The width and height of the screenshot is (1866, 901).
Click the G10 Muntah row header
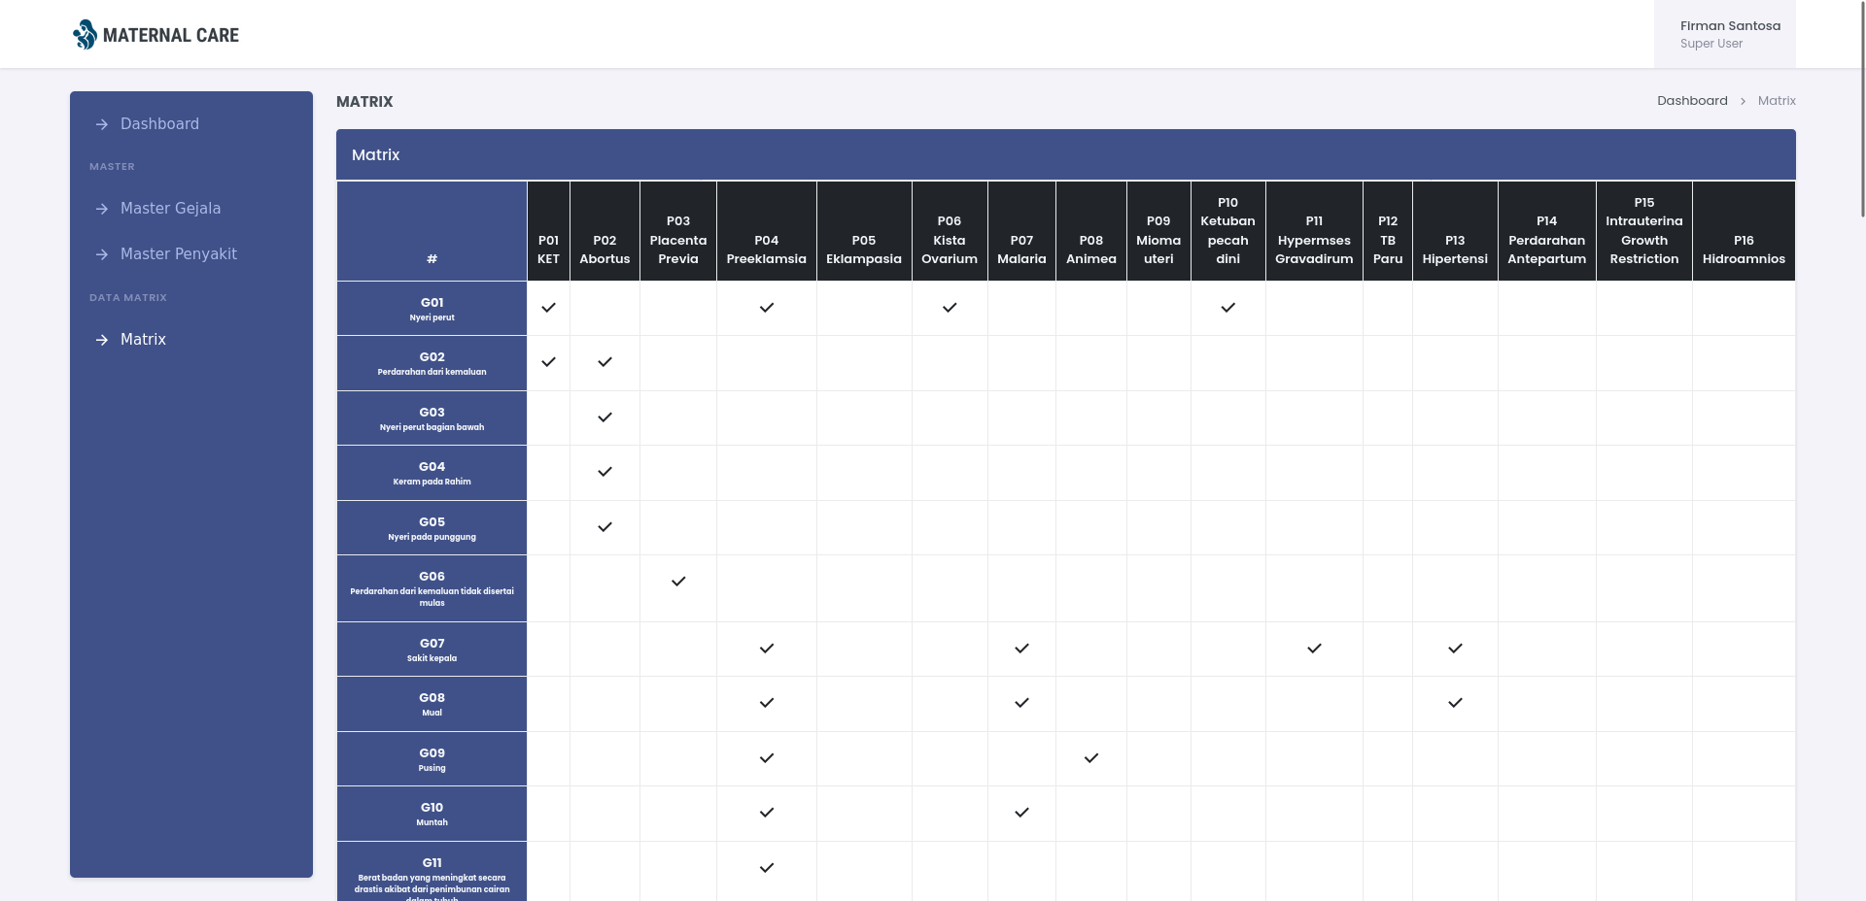coord(432,814)
